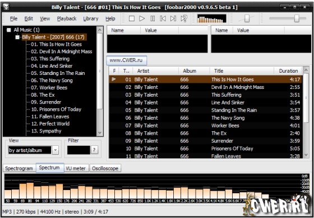
Task: Select Worker Bees in the playlist
Action: point(205,126)
